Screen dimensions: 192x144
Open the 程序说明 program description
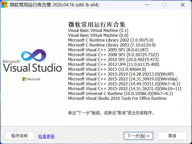[x=19, y=136]
